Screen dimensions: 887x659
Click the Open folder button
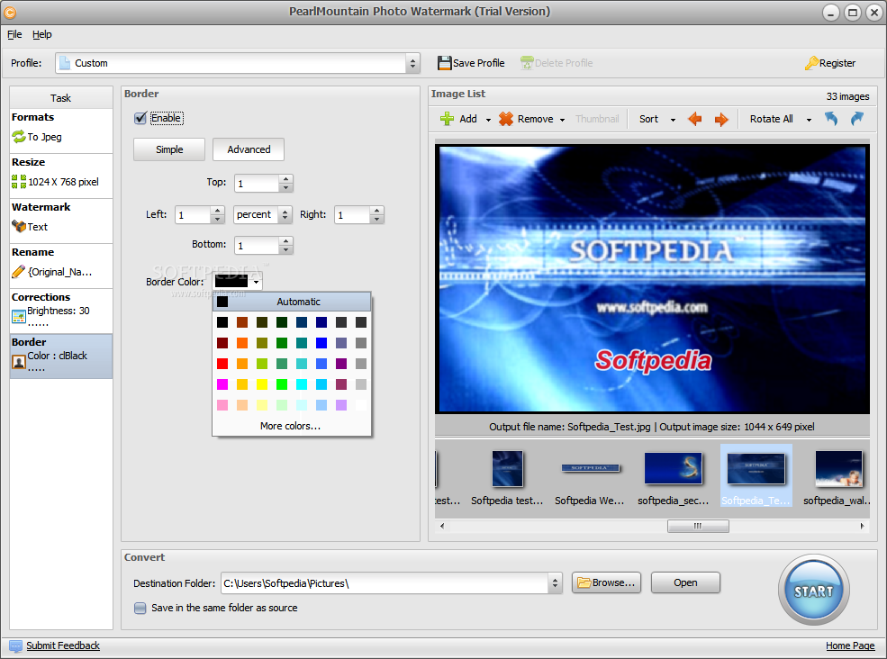pyautogui.click(x=685, y=582)
